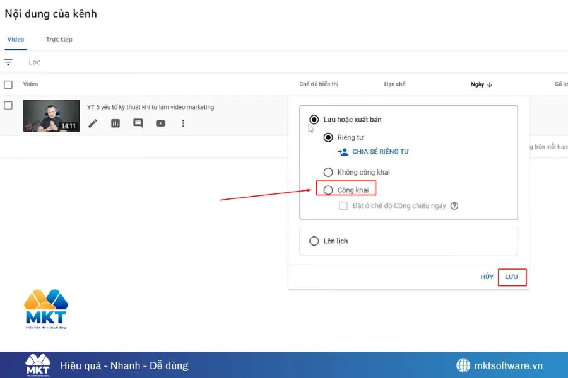Open the comments icon for the video
Image resolution: width=568 pixels, height=378 pixels.
(138, 123)
